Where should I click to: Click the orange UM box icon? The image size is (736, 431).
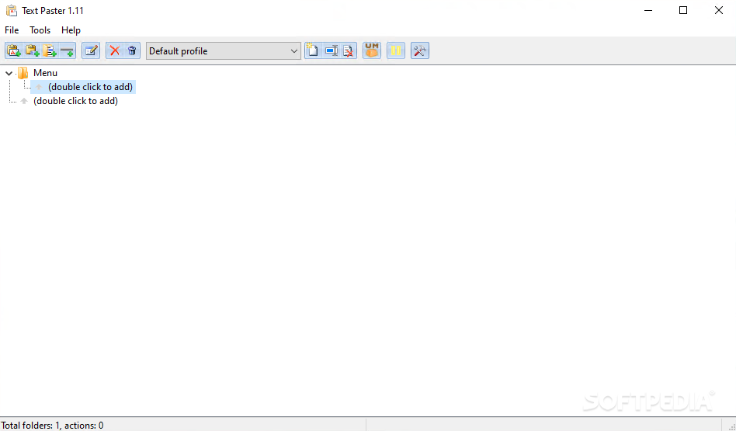(372, 50)
